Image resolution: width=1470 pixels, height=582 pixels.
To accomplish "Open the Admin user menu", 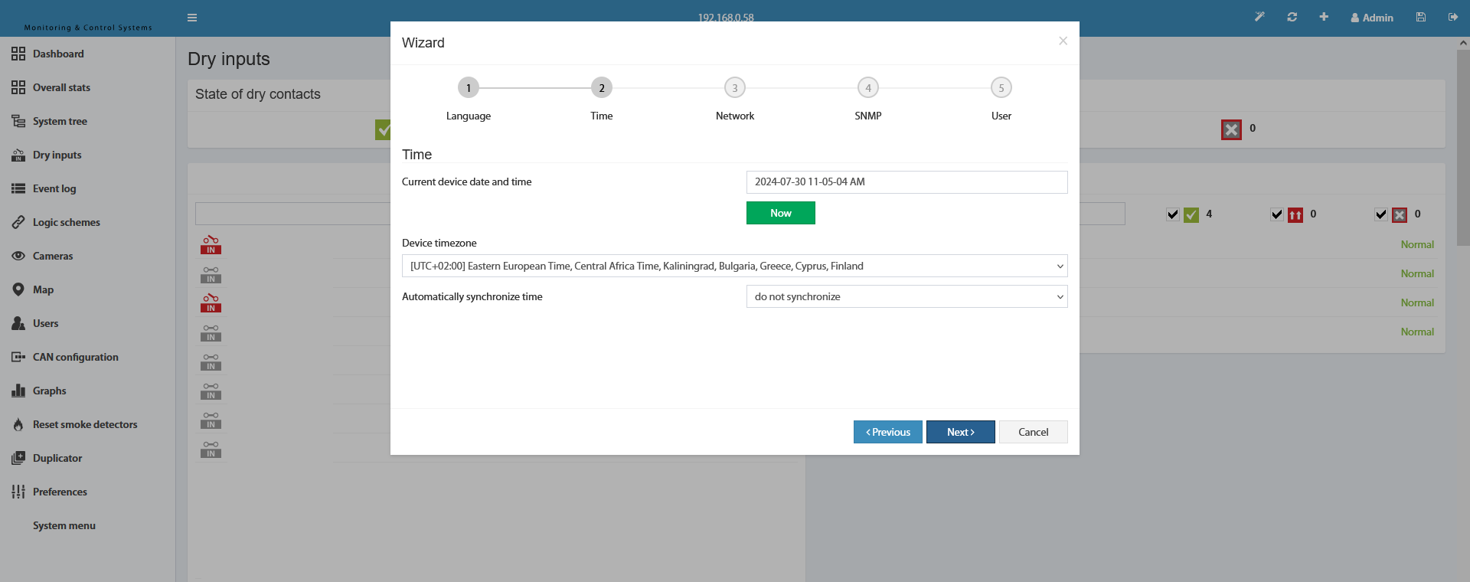I will [x=1371, y=18].
